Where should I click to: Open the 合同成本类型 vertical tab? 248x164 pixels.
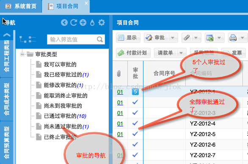[7, 99]
